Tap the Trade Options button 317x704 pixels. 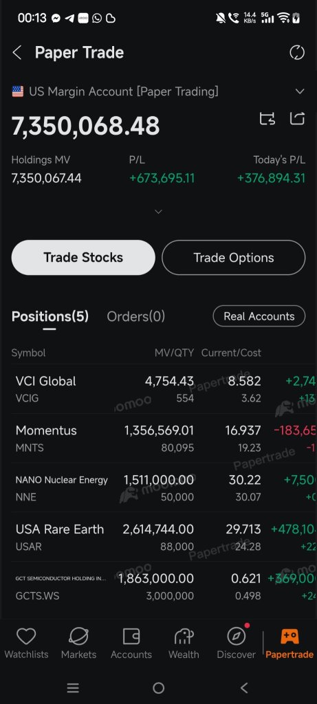tap(234, 257)
